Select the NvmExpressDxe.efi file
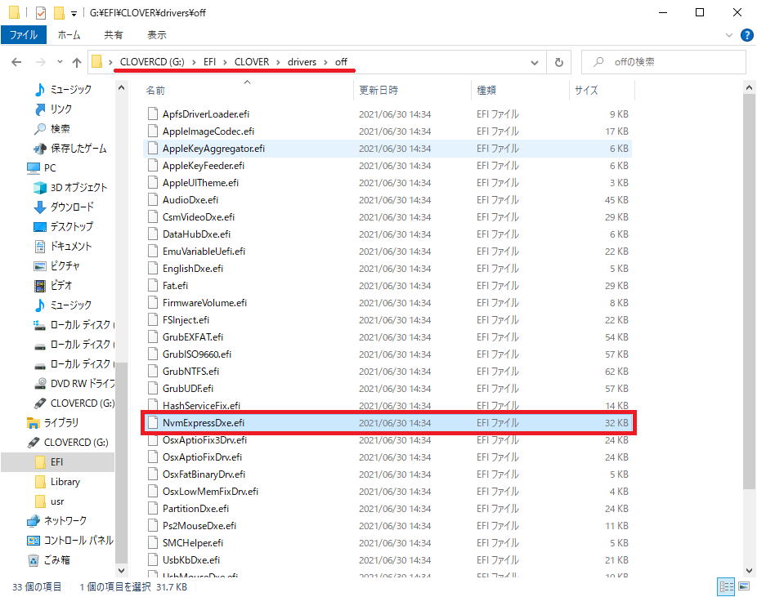The image size is (757, 597). click(x=204, y=423)
